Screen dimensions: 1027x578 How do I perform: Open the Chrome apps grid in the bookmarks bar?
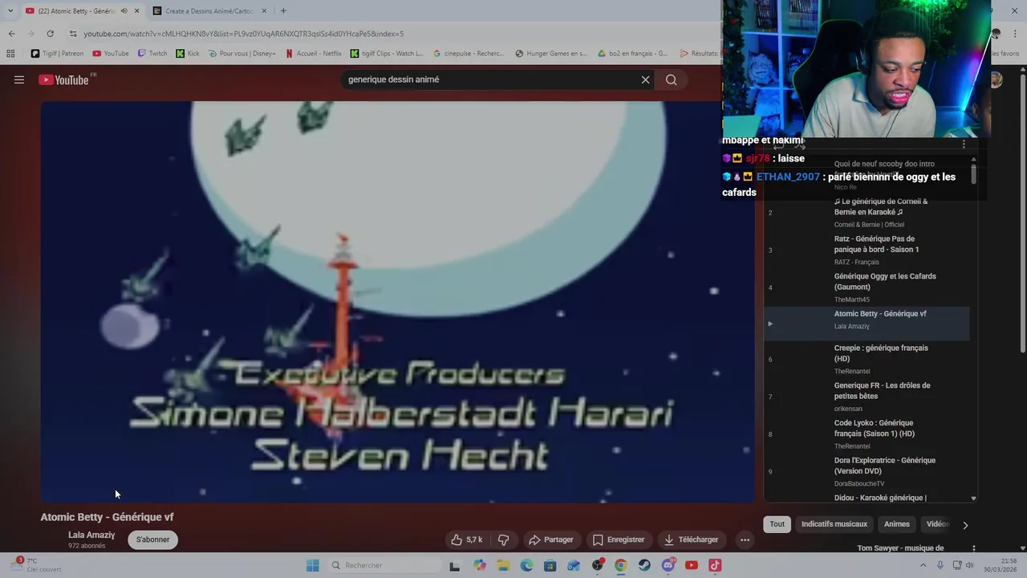(10, 54)
